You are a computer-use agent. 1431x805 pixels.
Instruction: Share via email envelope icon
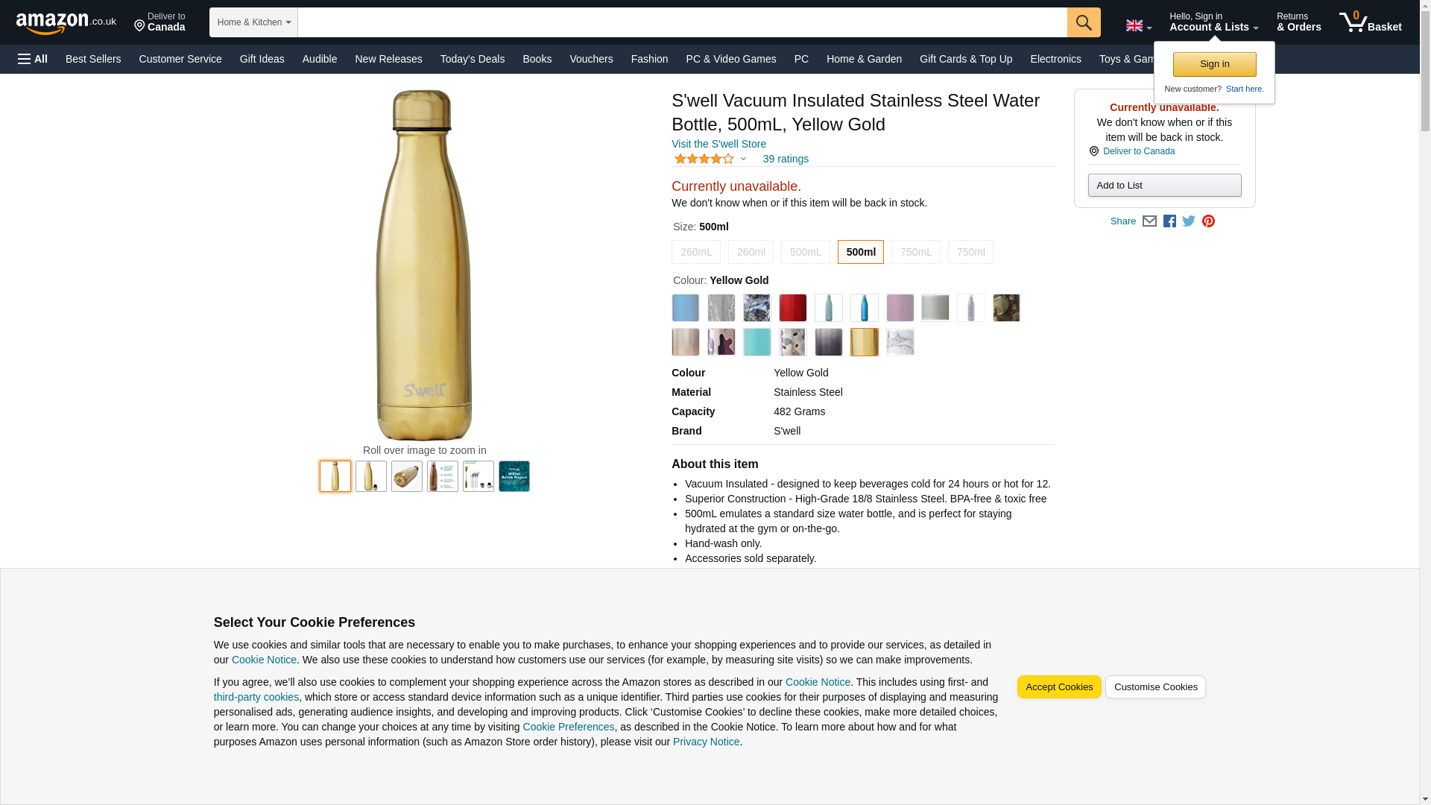(x=1149, y=221)
